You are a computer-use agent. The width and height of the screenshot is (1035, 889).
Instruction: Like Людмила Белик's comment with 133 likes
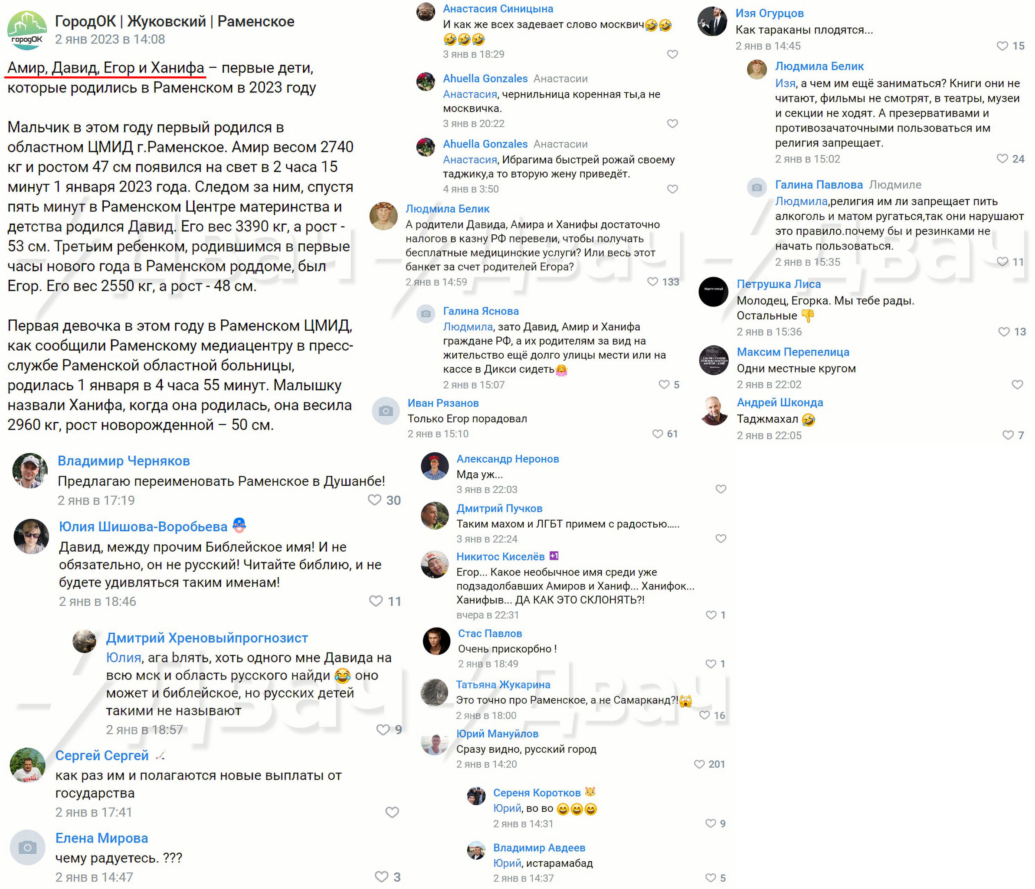[652, 282]
